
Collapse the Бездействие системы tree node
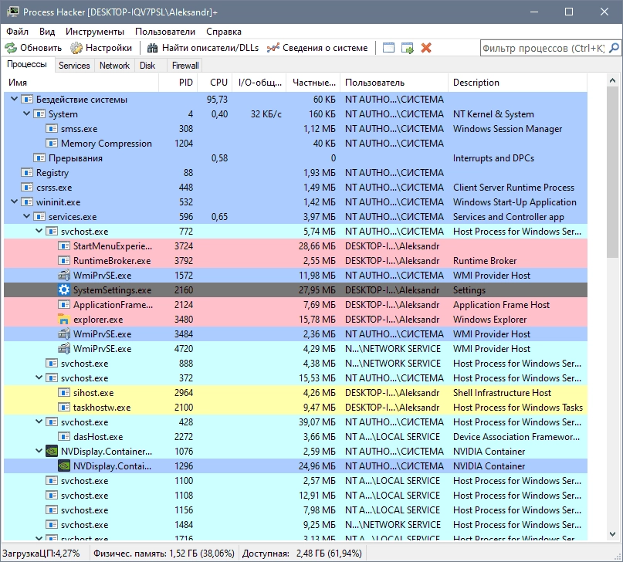pyautogui.click(x=15, y=99)
